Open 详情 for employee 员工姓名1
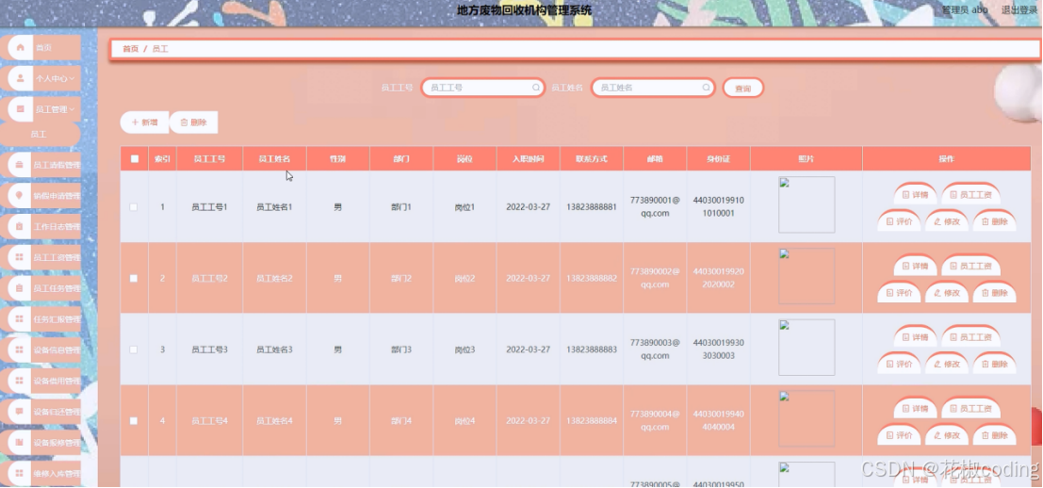Image resolution: width=1043 pixels, height=488 pixels. (x=915, y=195)
